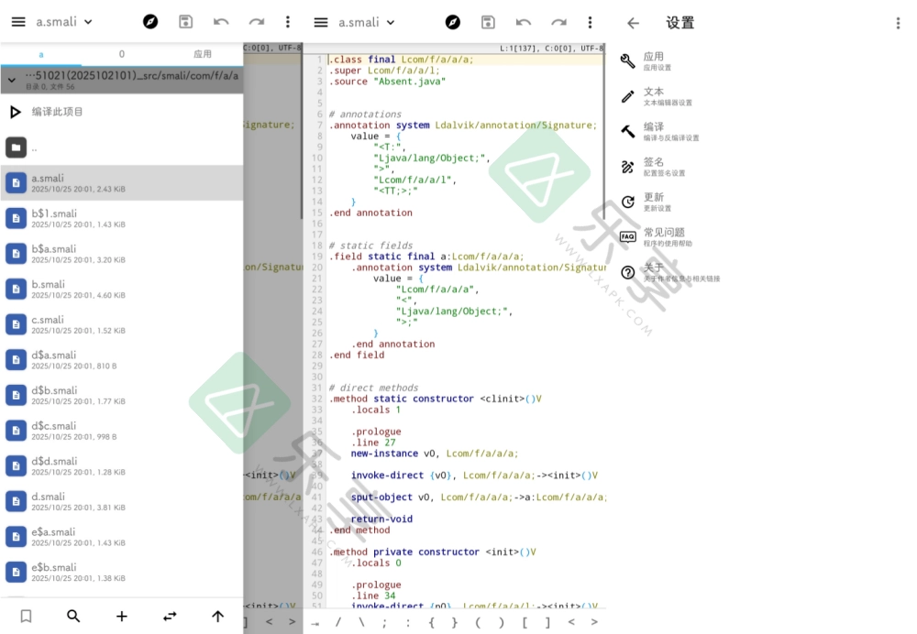Image resolution: width=917 pixels, height=634 pixels.
Task: Open the hamburger menu beside a.smali
Action: click(x=17, y=22)
